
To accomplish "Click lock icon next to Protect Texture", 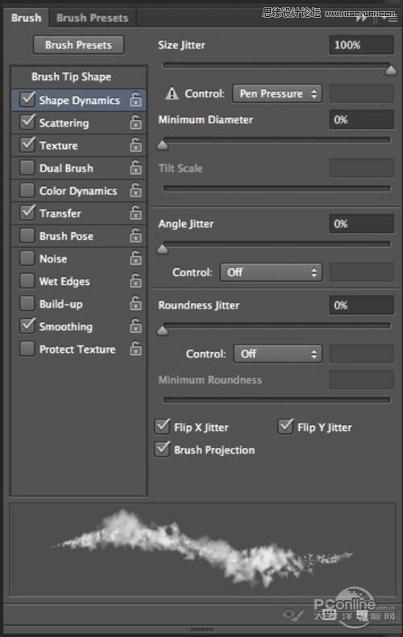I will click(136, 349).
